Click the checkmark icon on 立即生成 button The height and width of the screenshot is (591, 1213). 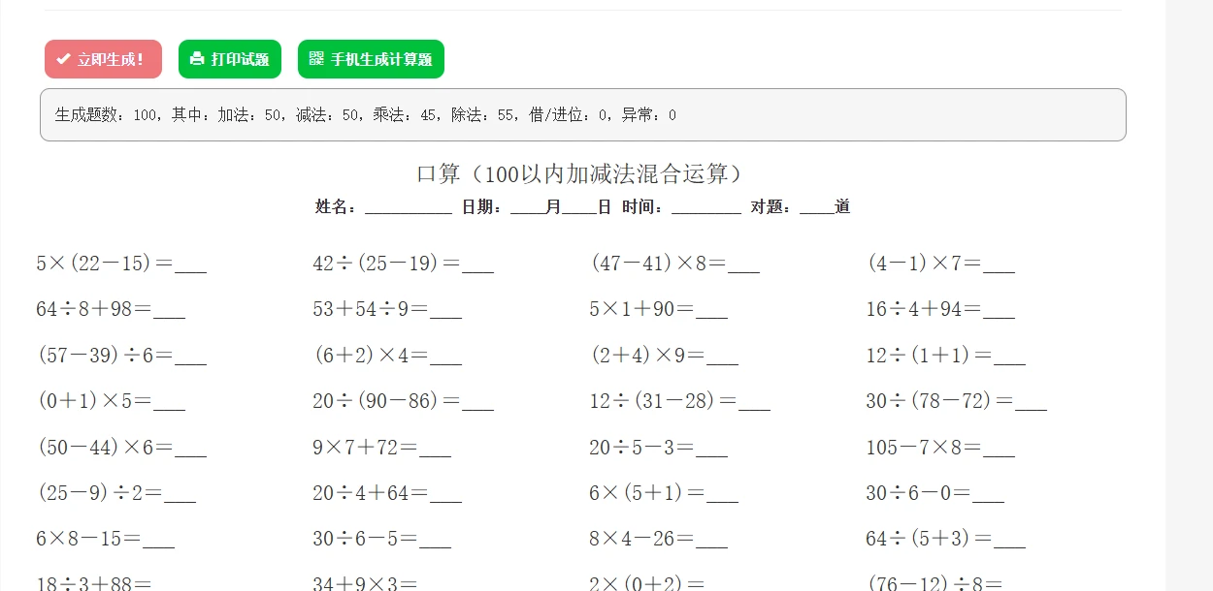(63, 59)
